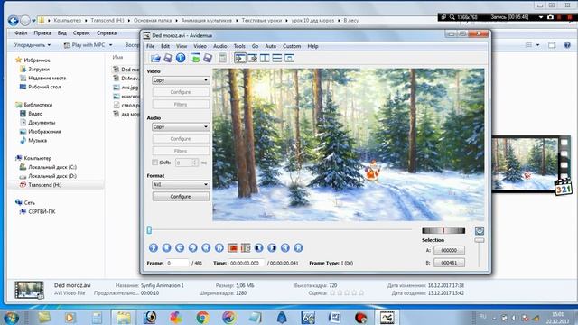This screenshot has height=325, width=578.
Task: Search for the previous black frame
Action: pyautogui.click(x=259, y=248)
